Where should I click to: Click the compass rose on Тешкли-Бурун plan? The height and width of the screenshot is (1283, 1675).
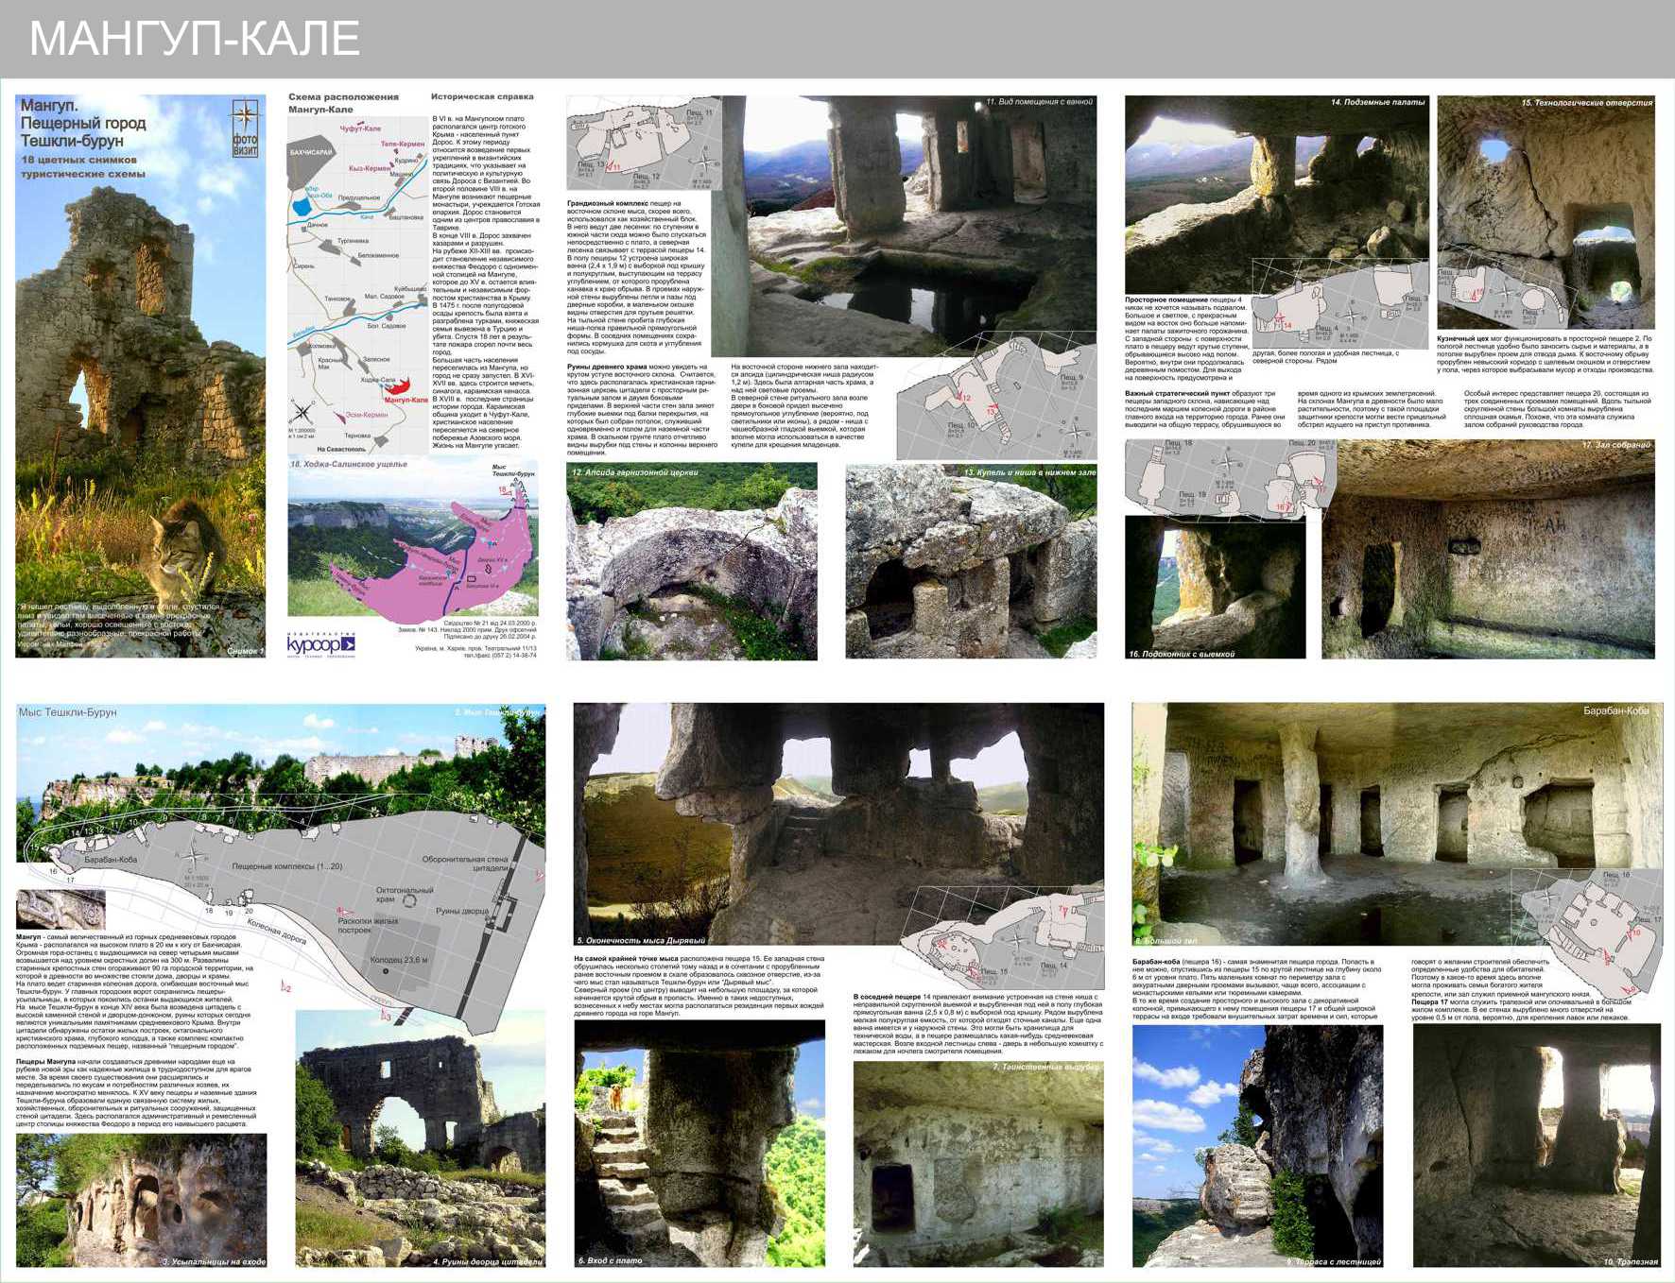pos(192,858)
